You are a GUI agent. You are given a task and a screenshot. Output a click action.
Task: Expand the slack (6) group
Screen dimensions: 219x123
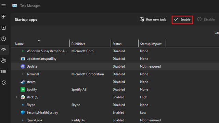point(17,97)
